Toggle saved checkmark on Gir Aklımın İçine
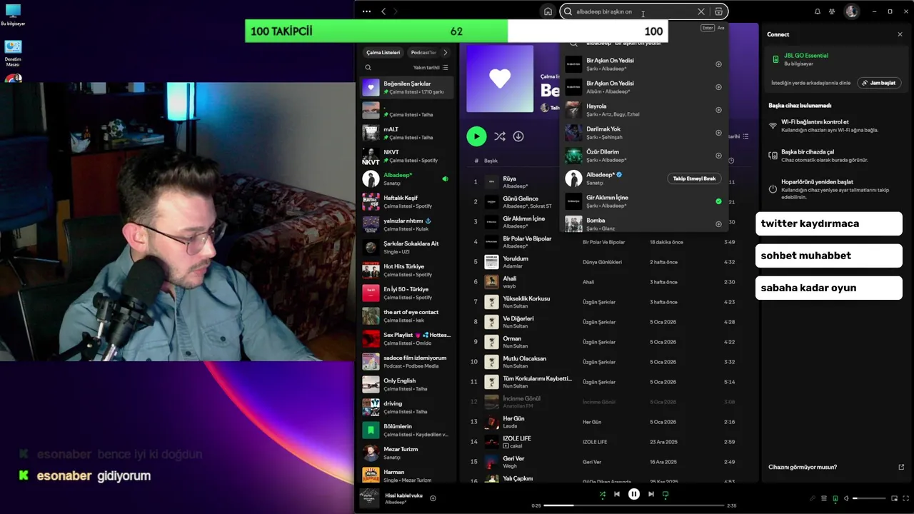The width and height of the screenshot is (914, 514). (718, 201)
